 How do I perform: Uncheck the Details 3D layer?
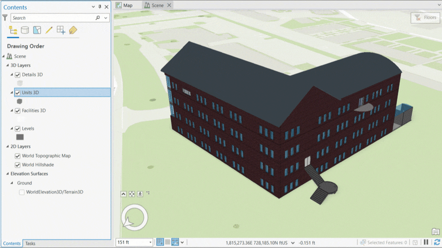point(17,74)
